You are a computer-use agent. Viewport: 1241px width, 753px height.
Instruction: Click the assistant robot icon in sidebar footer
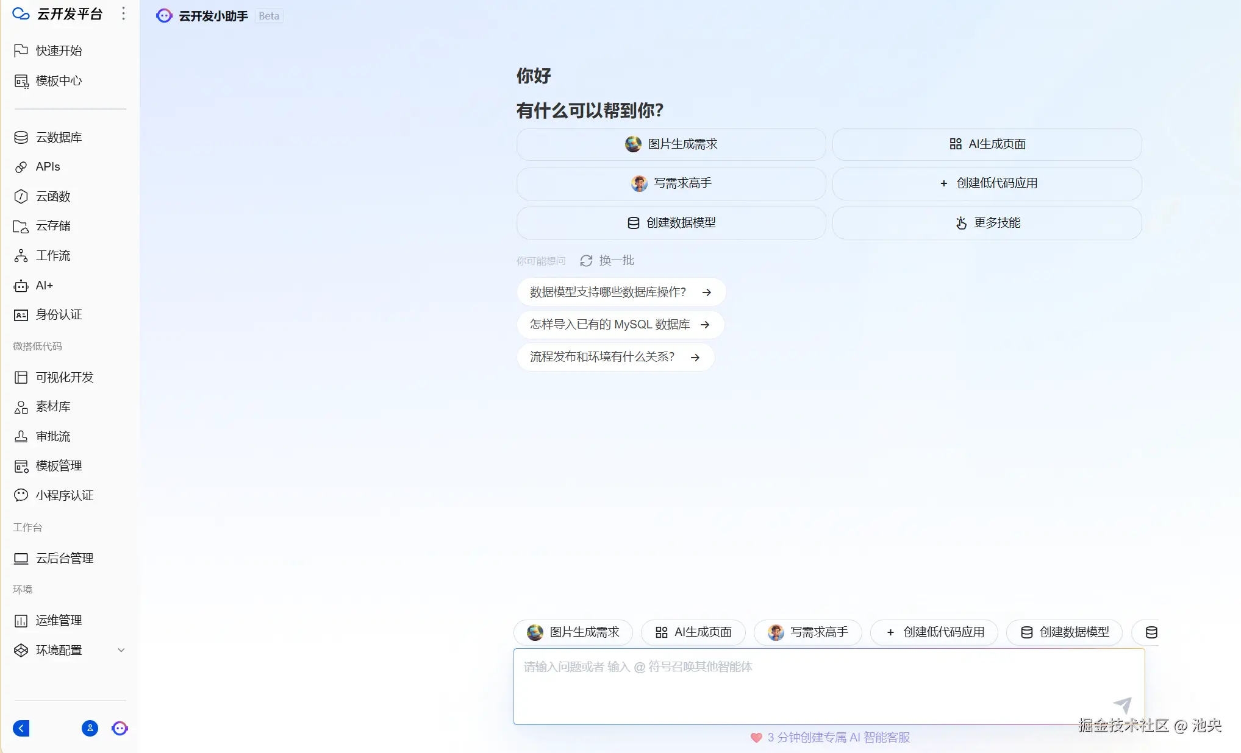point(120,728)
